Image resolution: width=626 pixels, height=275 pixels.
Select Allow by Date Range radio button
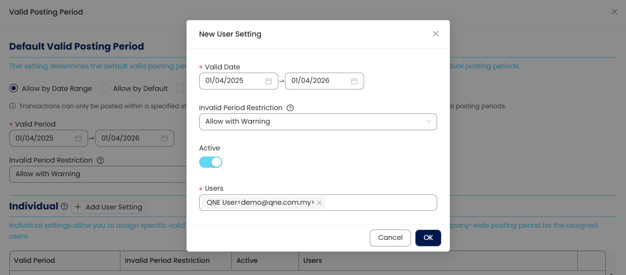coord(14,88)
